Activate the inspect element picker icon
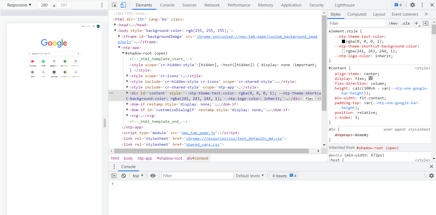This screenshot has height=215, width=436. coord(114,5)
